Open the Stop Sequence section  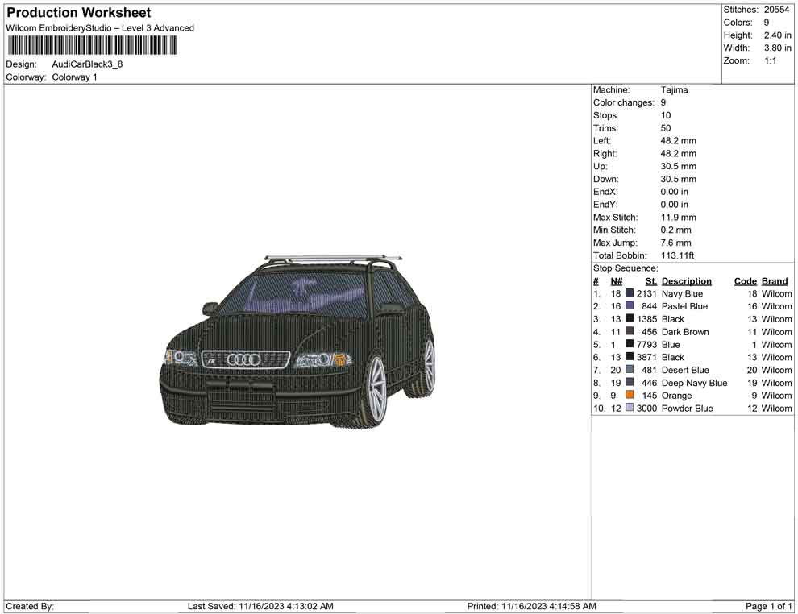coord(625,268)
